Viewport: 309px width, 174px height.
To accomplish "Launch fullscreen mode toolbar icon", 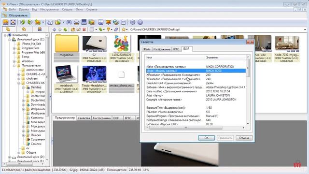I will point(13,22).
